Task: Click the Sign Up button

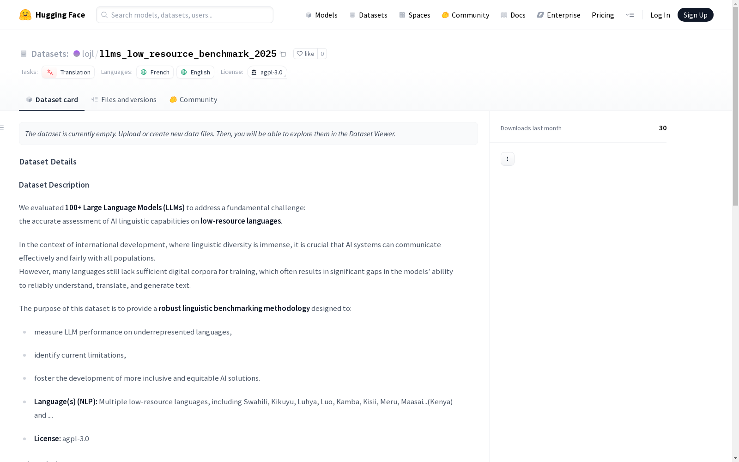Action: click(x=695, y=15)
